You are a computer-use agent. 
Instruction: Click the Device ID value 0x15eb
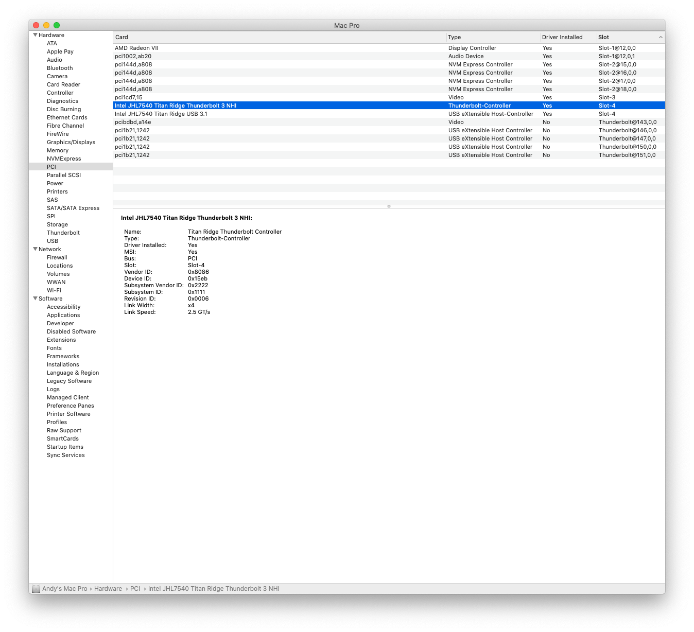198,278
